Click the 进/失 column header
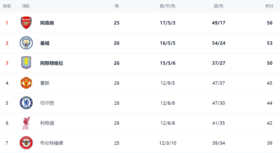 (219, 6)
